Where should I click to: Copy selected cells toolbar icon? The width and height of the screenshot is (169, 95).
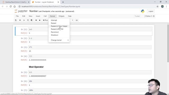pos(28,20)
